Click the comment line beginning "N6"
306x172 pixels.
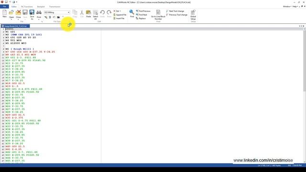click(x=20, y=49)
